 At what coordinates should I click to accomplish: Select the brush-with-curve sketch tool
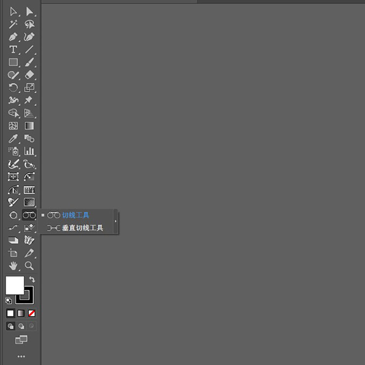(14, 164)
